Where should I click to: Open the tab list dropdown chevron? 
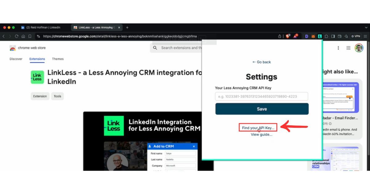click(x=366, y=27)
